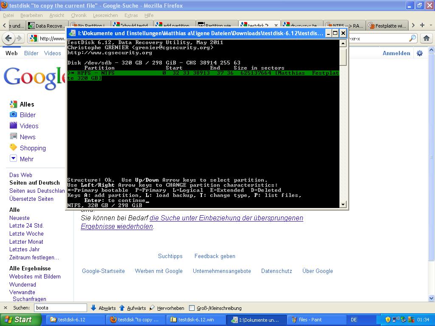Click DE language indicator in taskbar
435x326 pixels.
[354, 320]
